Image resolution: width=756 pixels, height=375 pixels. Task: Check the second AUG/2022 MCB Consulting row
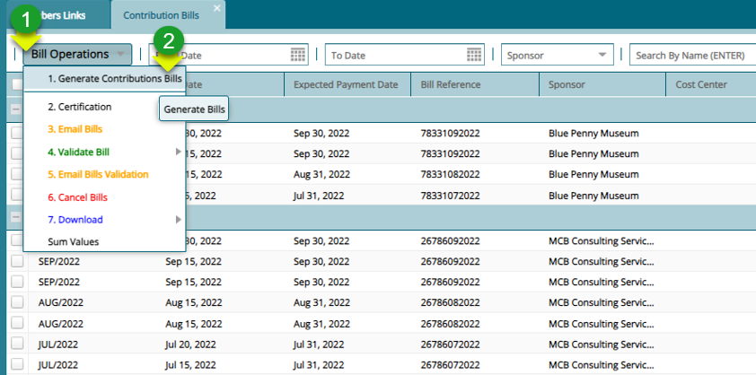[x=17, y=323]
